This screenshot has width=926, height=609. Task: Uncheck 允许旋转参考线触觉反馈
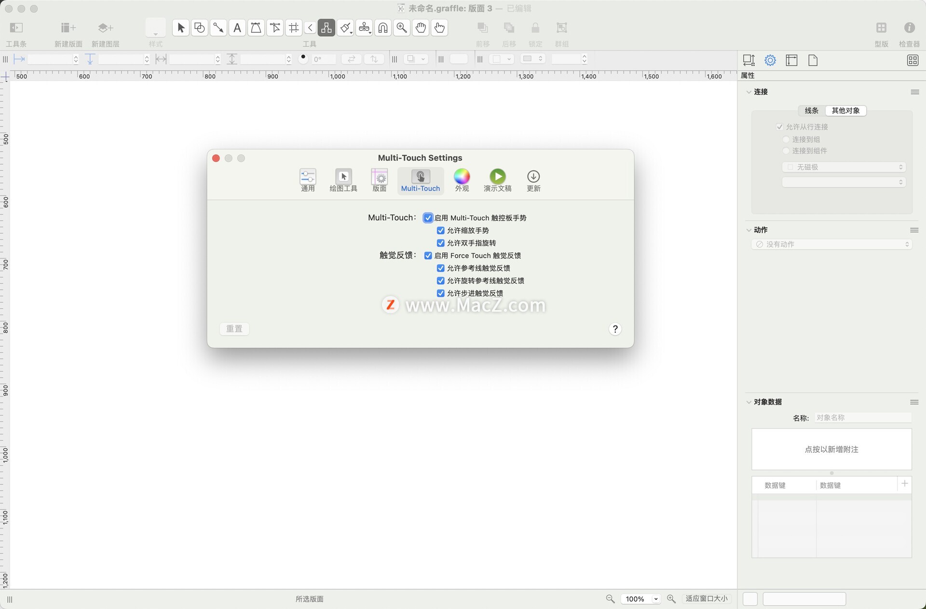point(440,281)
